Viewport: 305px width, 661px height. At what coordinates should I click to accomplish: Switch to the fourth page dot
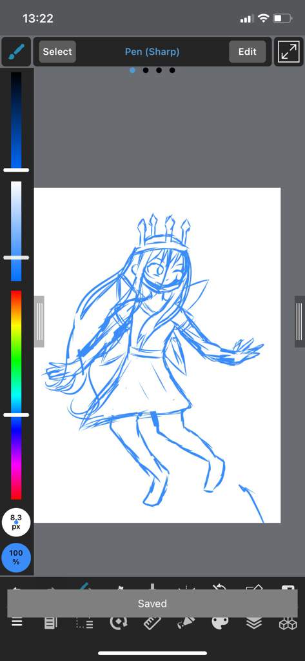[x=172, y=70]
